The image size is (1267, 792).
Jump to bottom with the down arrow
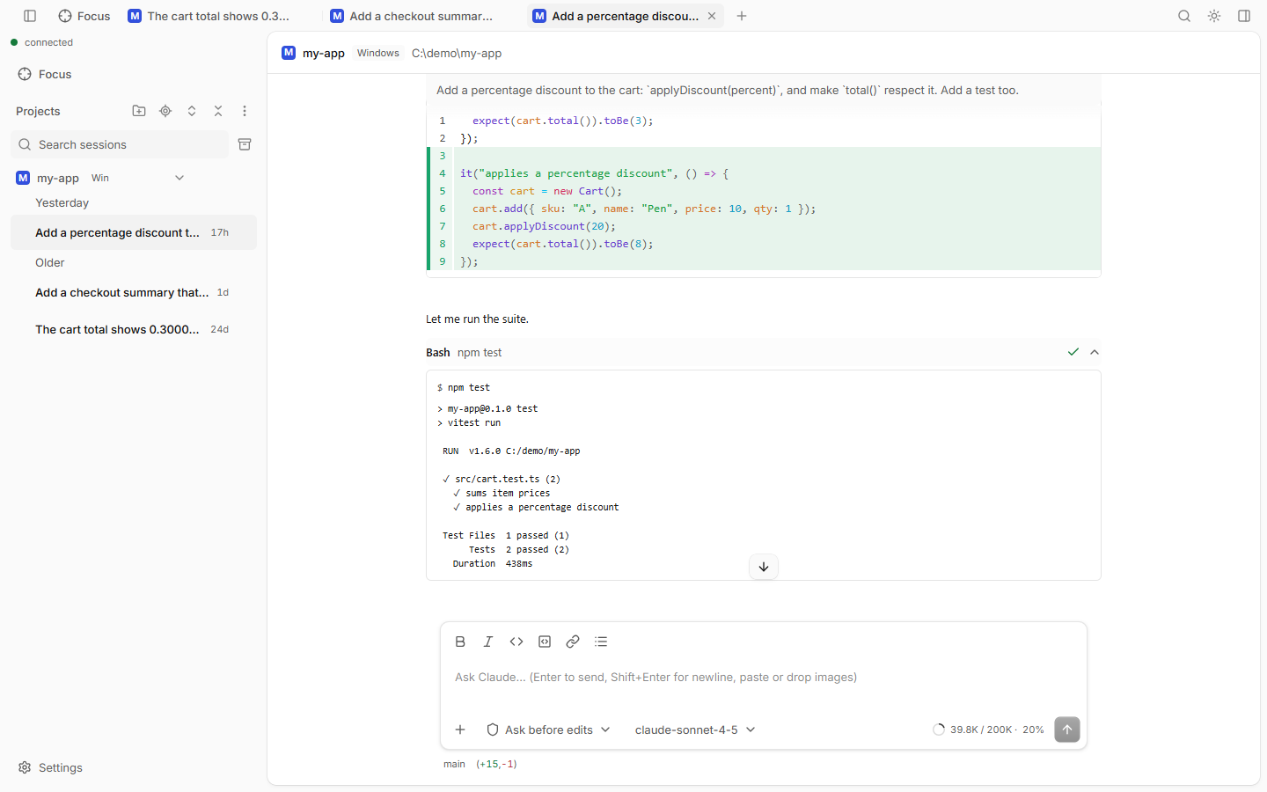tap(764, 567)
